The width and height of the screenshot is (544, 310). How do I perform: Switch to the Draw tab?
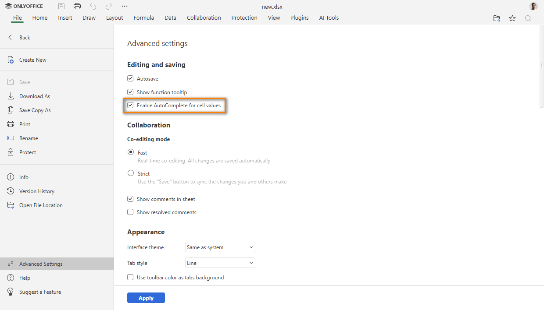point(89,18)
